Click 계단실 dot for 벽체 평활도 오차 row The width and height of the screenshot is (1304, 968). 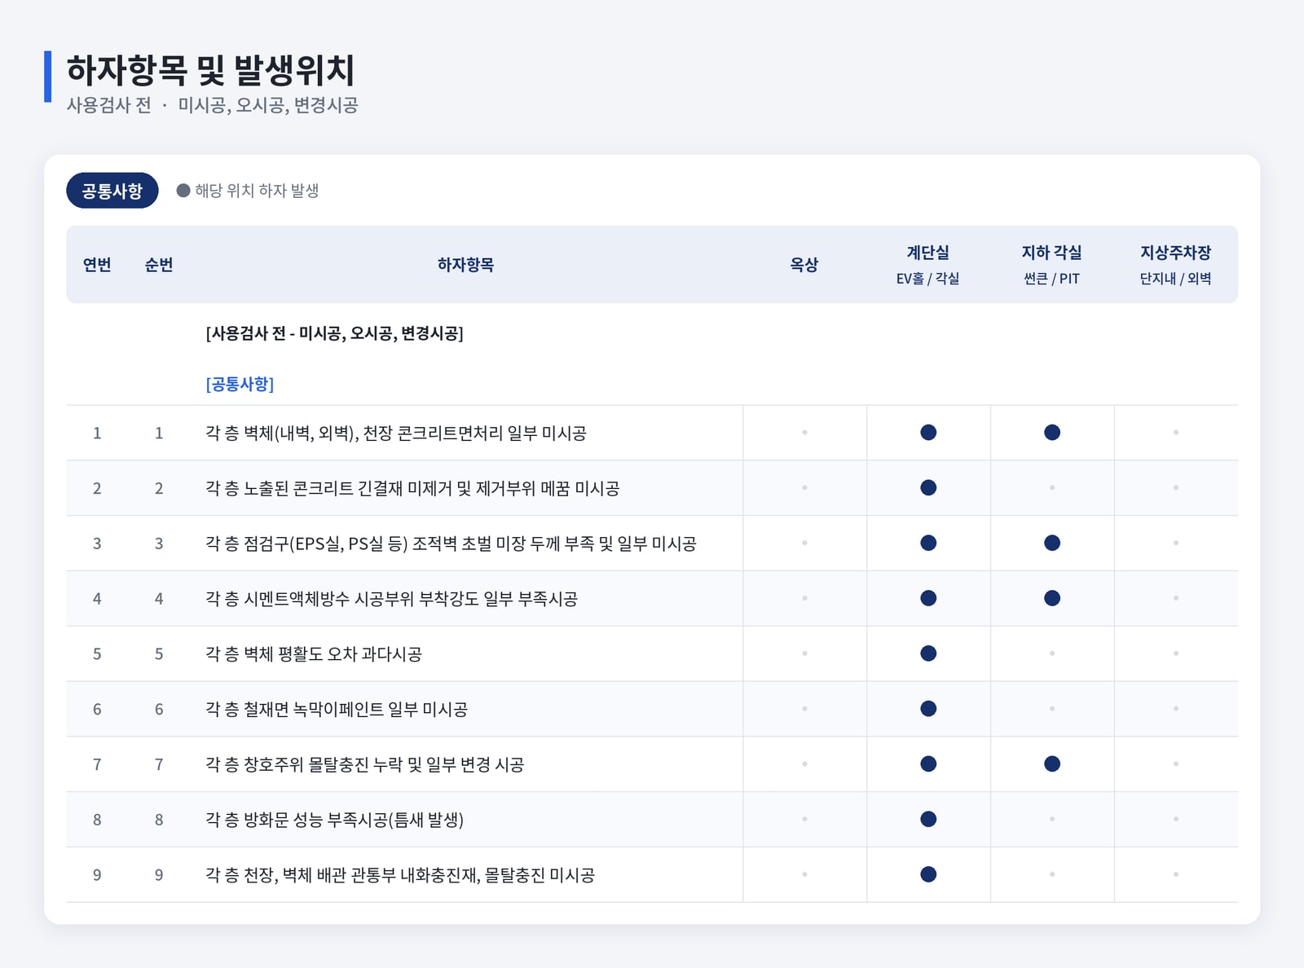pyautogui.click(x=928, y=653)
